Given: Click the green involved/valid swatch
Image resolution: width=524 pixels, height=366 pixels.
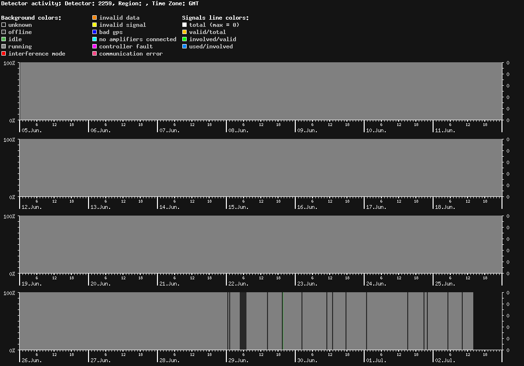Looking at the screenshot, I should pos(184,39).
